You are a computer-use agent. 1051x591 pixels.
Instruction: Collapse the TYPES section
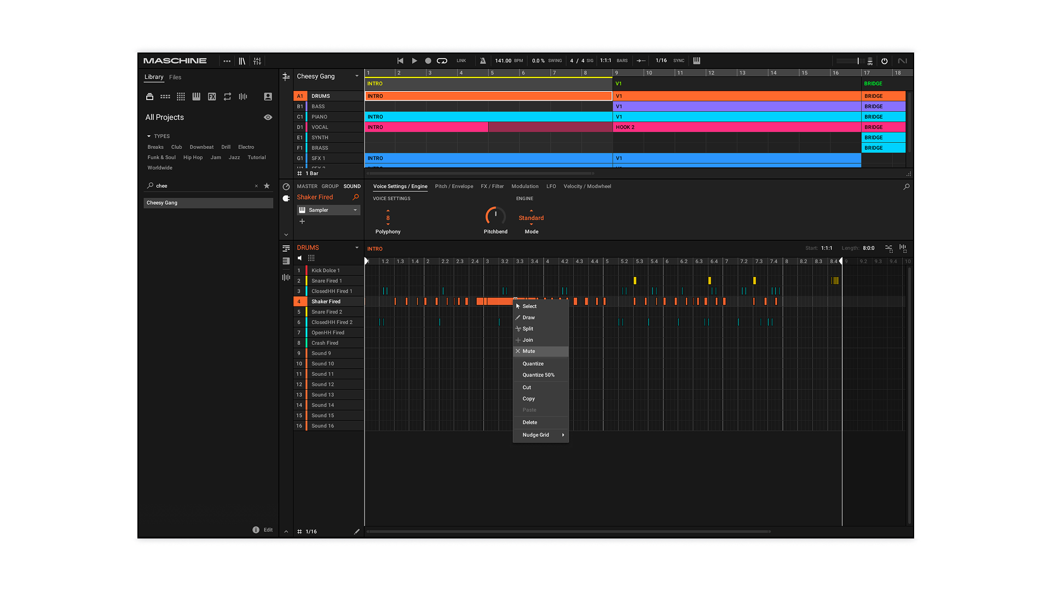[149, 136]
